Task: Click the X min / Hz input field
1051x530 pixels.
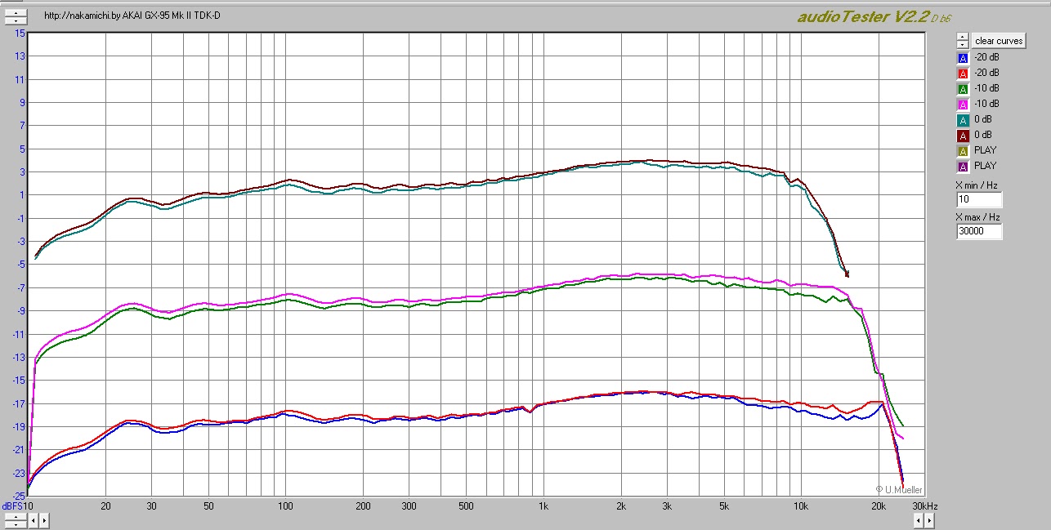Action: coord(978,200)
